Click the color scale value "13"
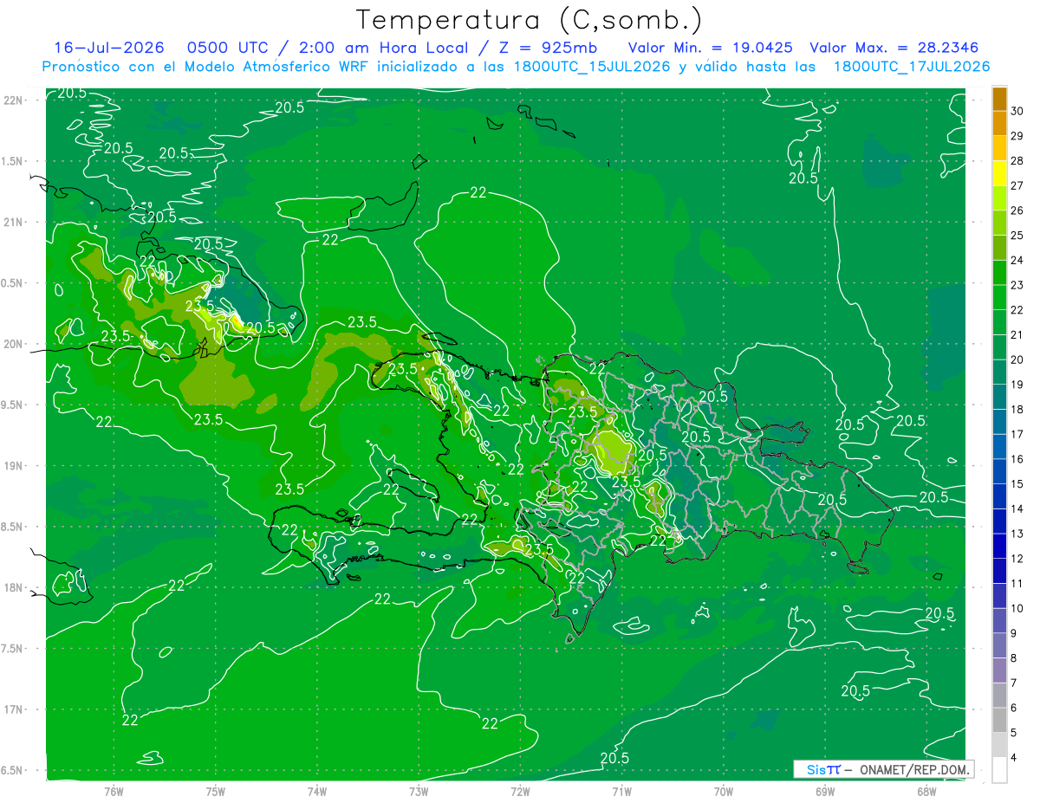 coord(1017,534)
